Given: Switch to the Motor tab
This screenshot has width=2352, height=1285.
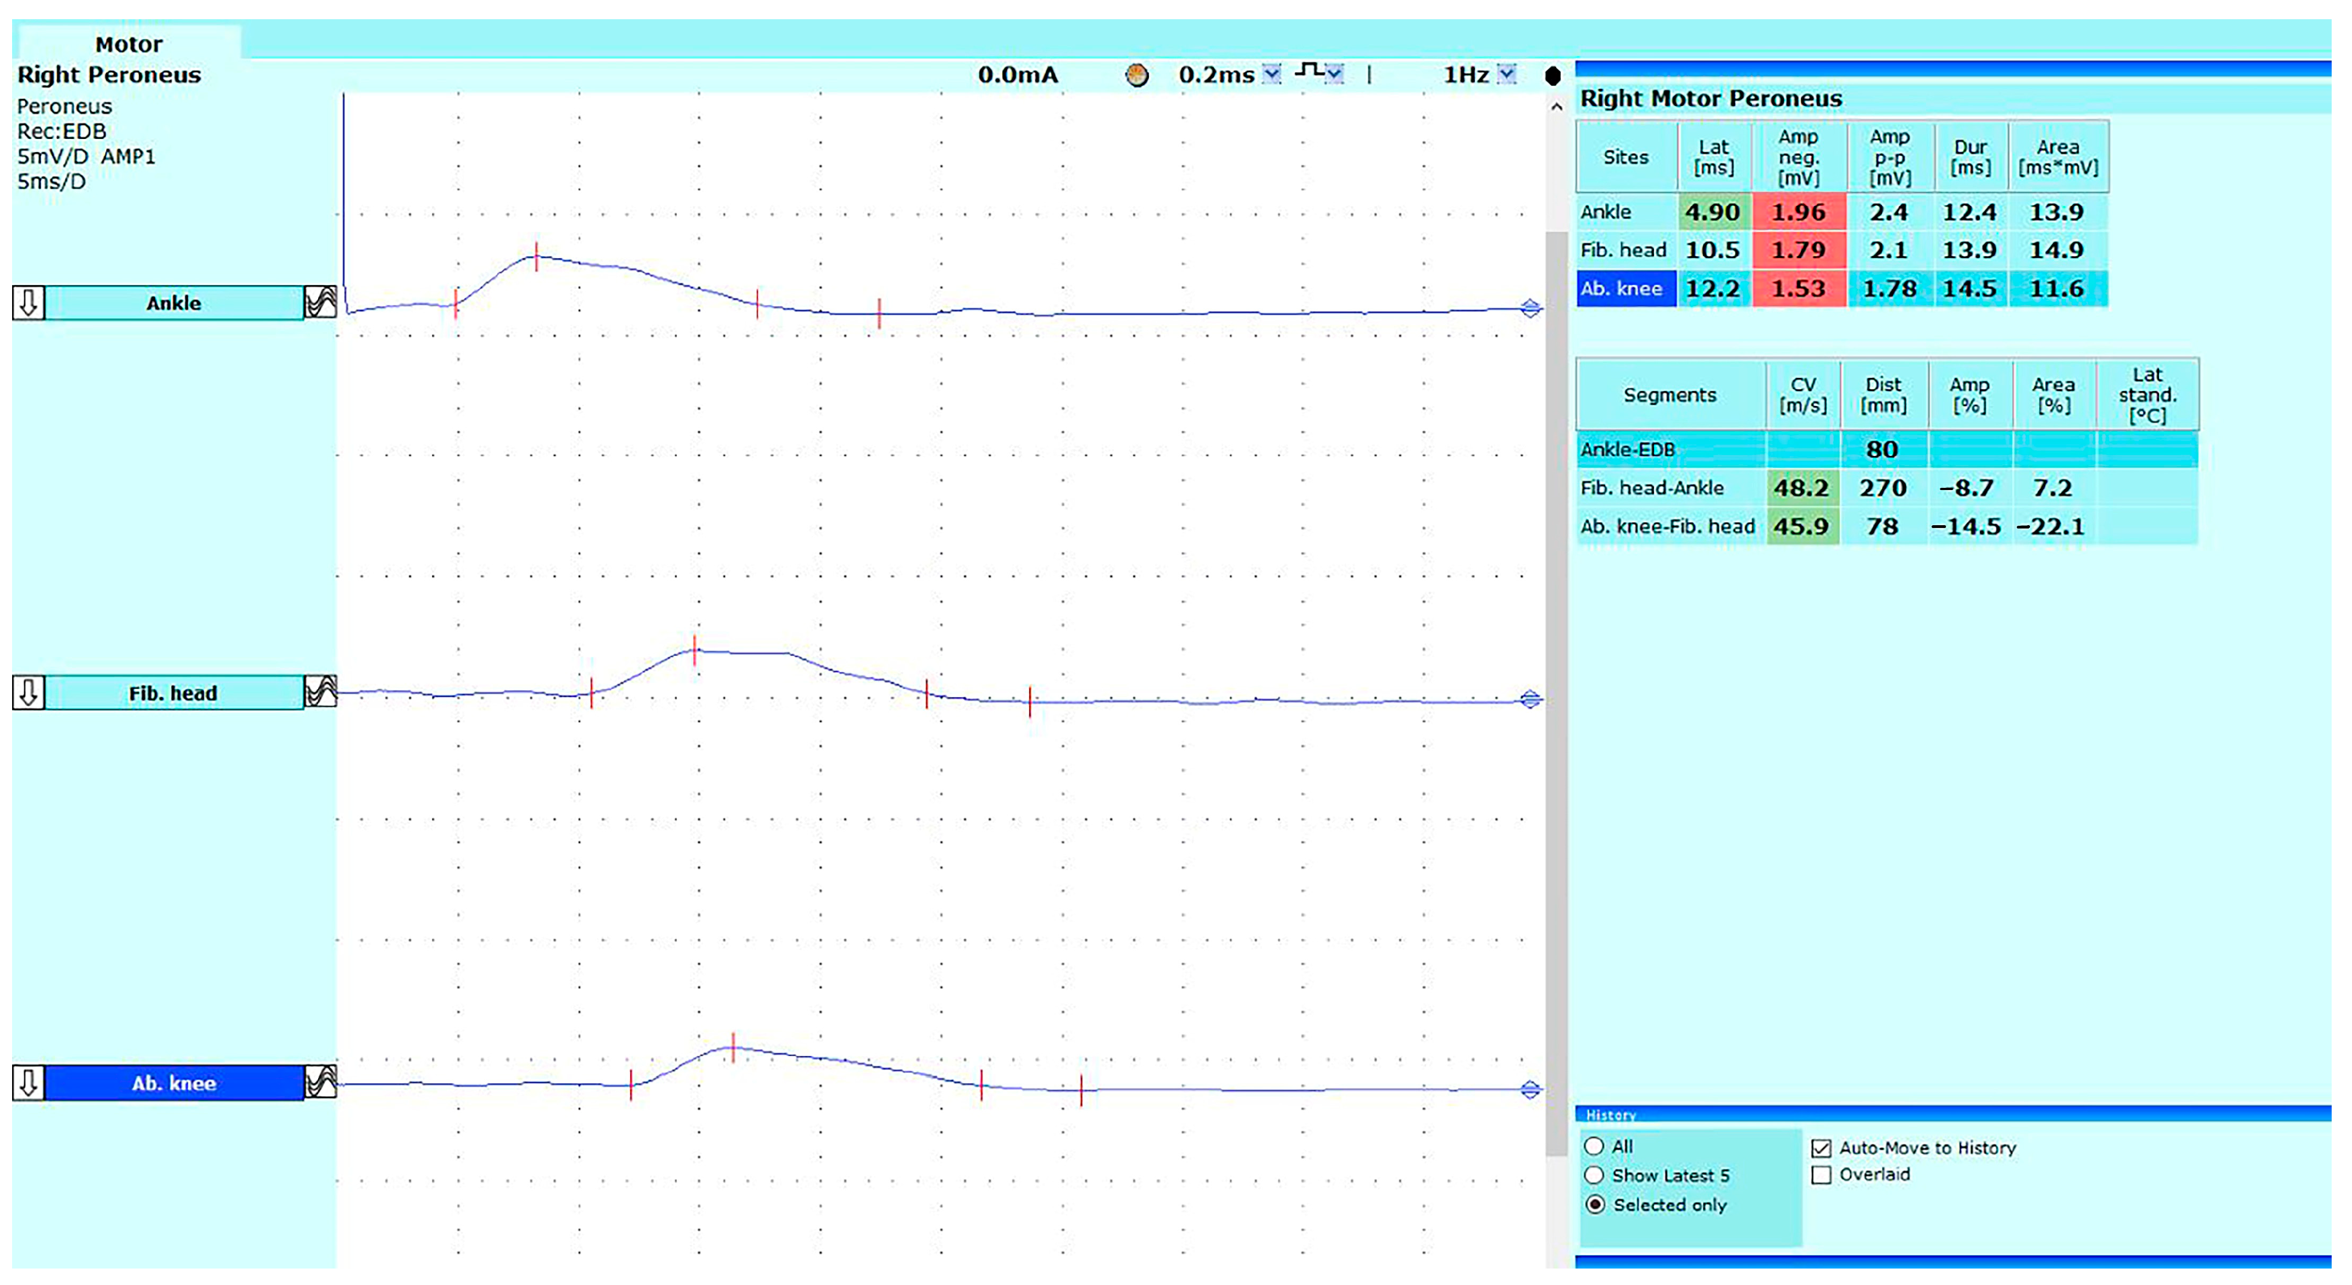Looking at the screenshot, I should [x=129, y=44].
